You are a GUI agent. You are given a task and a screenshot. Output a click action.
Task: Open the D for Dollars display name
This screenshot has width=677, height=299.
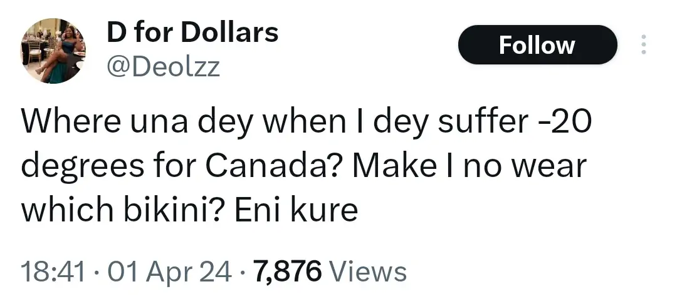(x=192, y=33)
